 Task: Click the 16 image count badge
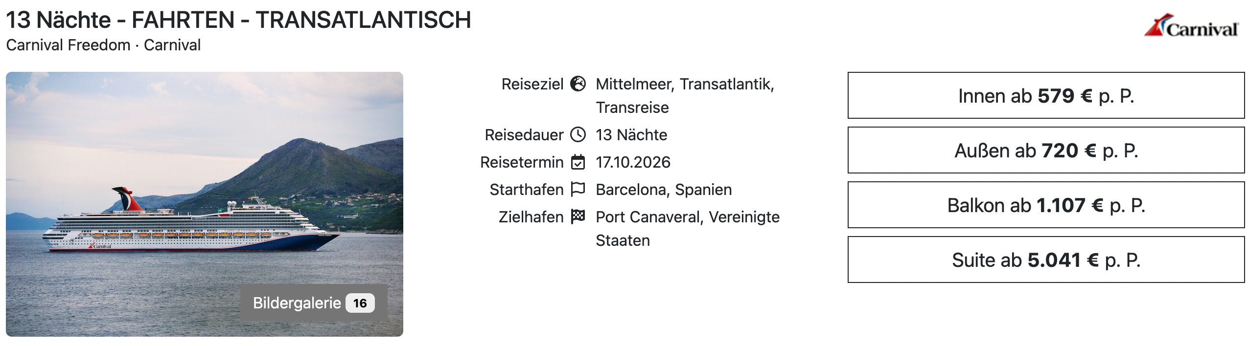[360, 303]
